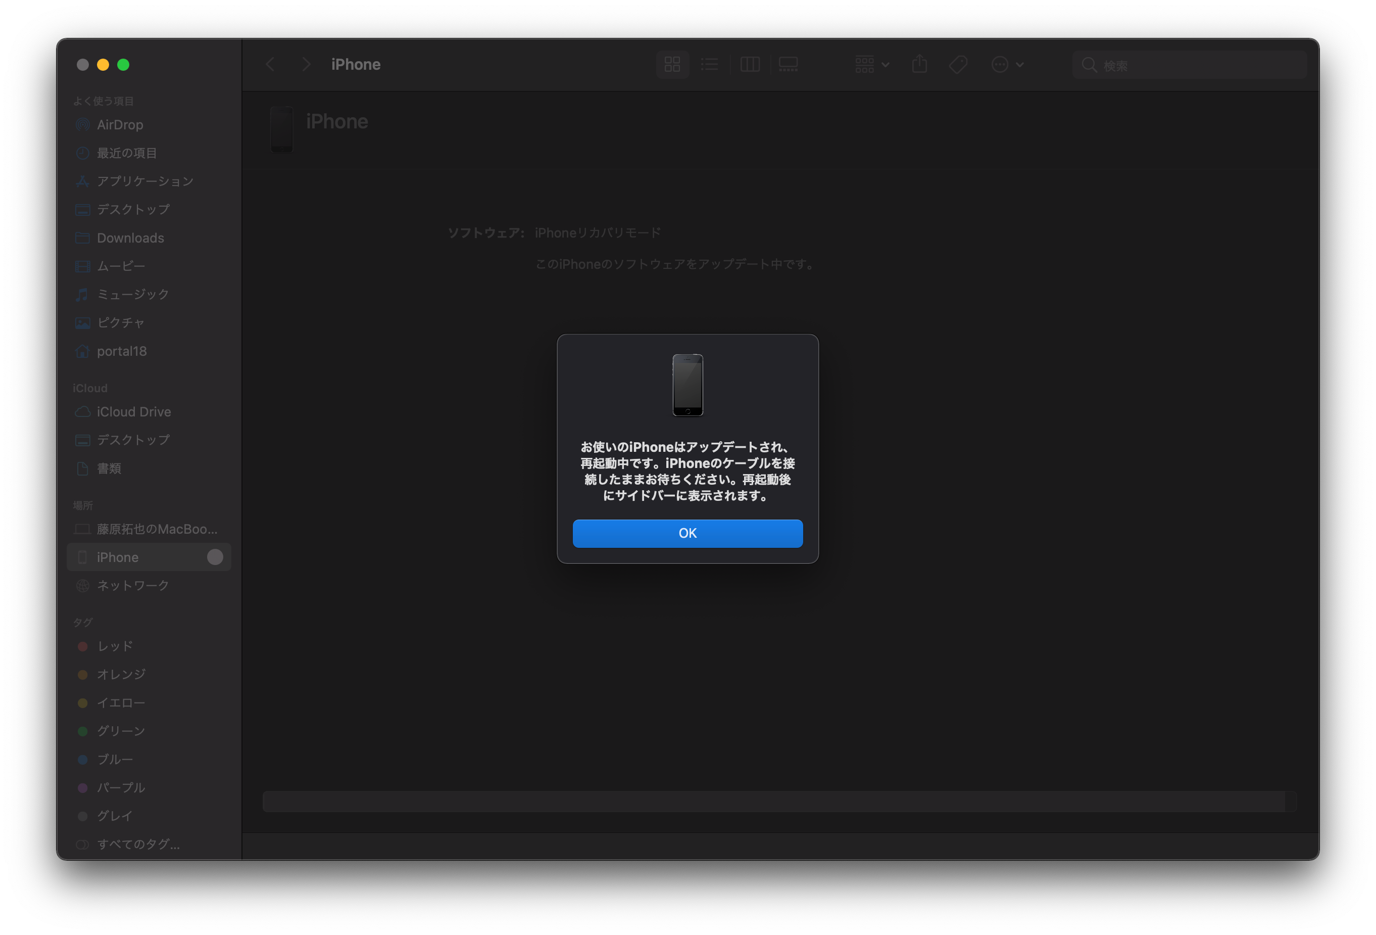
Task: Show all tags via すべてのタグ
Action: pos(138,845)
